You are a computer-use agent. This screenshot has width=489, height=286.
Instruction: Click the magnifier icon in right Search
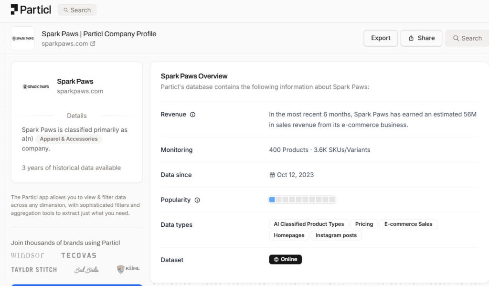pos(456,38)
